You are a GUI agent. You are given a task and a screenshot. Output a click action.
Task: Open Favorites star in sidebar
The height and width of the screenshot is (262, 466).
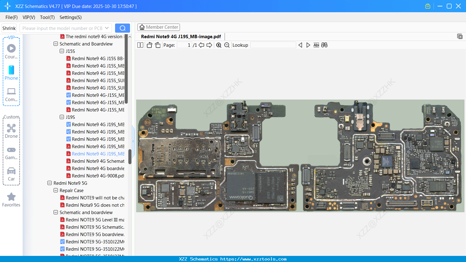click(x=11, y=200)
